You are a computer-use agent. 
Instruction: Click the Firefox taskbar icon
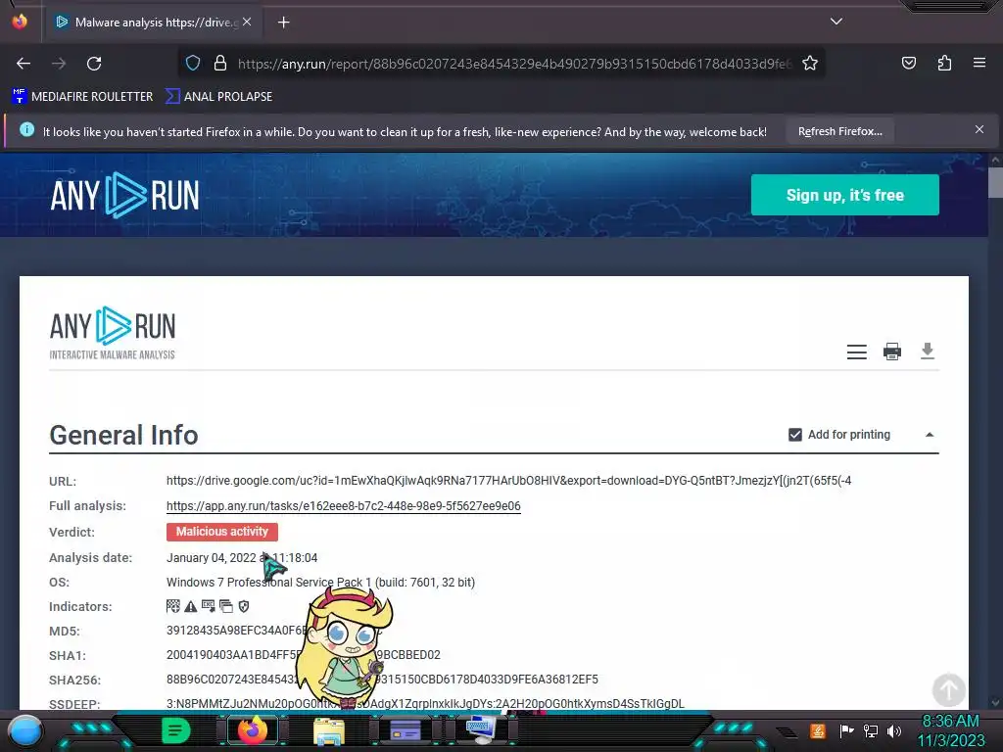tap(252, 730)
